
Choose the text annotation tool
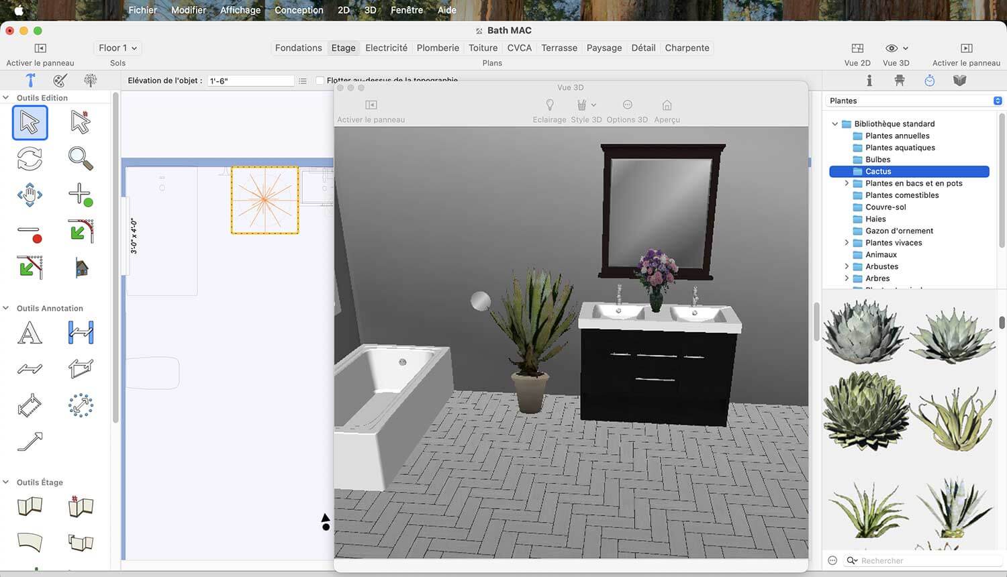point(30,333)
